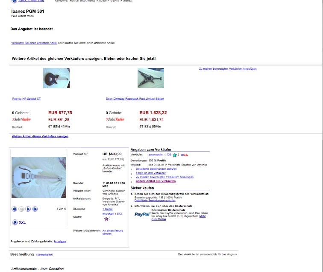Click 'Frage an den Verkäufer'
Viewport: 323px width, 272px height.
(151, 173)
